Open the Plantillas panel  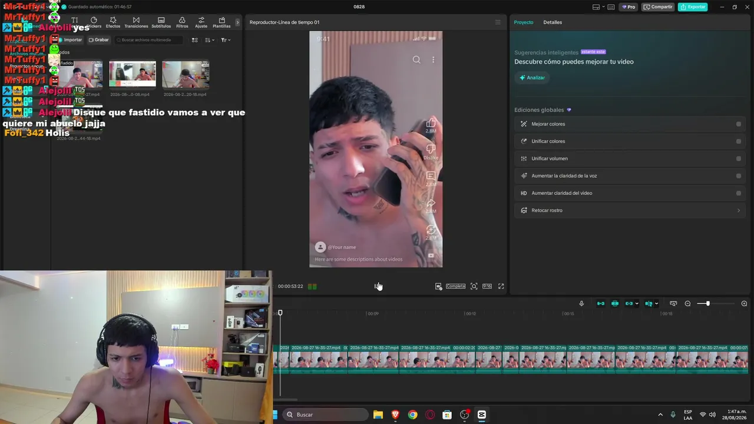[221, 22]
